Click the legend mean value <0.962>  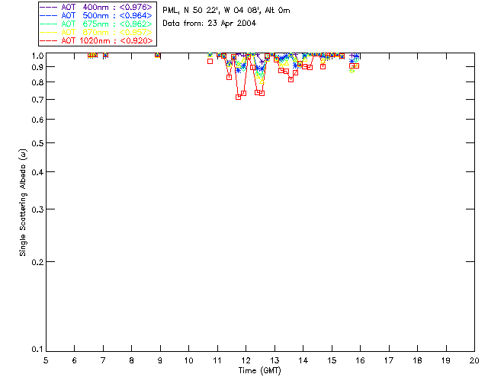pos(136,24)
